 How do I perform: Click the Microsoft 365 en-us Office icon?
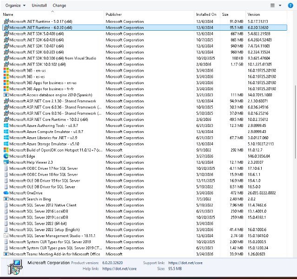point(6,70)
